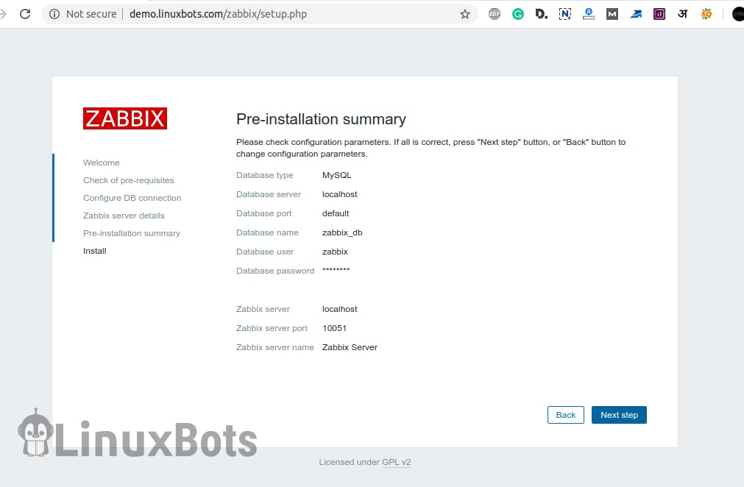Open Google Input Tools extension

(x=682, y=13)
